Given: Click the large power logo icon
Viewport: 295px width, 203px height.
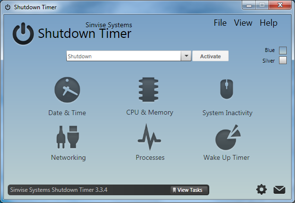Looking at the screenshot, I should coord(23,34).
